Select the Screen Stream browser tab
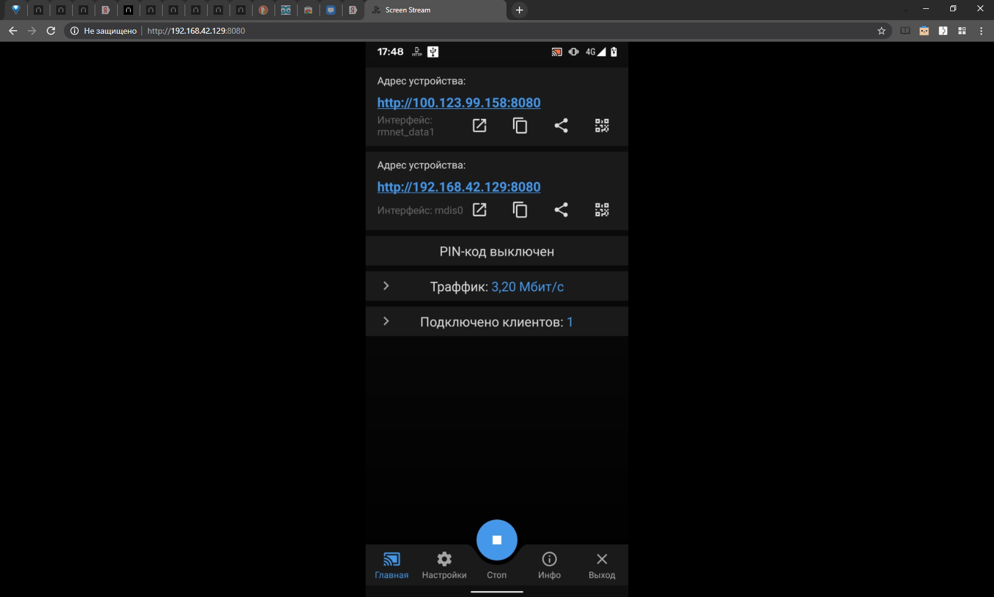 (435, 10)
